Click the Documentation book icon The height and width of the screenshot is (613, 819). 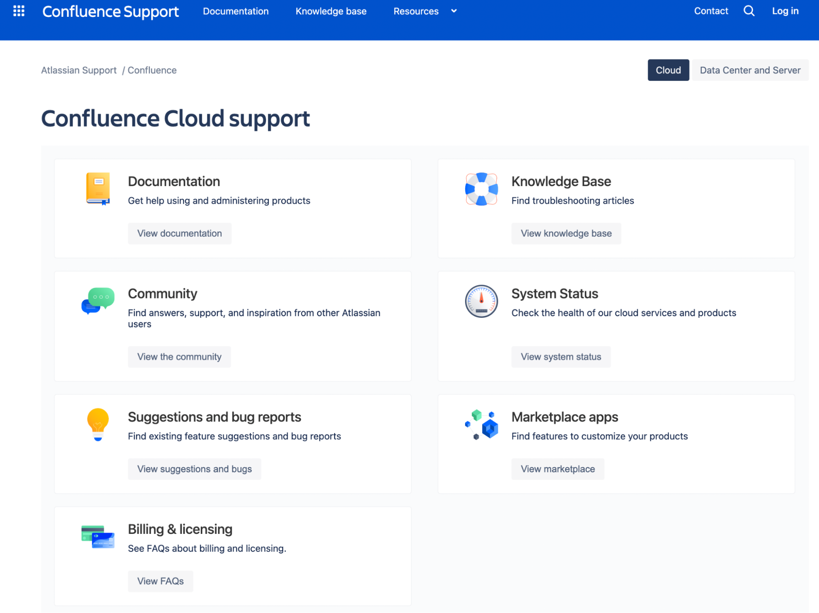[98, 189]
